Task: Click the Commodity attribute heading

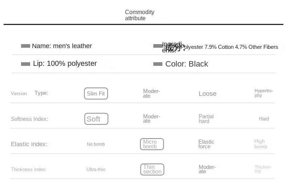Action: coord(140,15)
